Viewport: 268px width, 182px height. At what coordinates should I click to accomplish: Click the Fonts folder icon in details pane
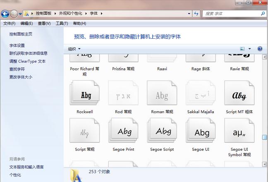coord(76,175)
